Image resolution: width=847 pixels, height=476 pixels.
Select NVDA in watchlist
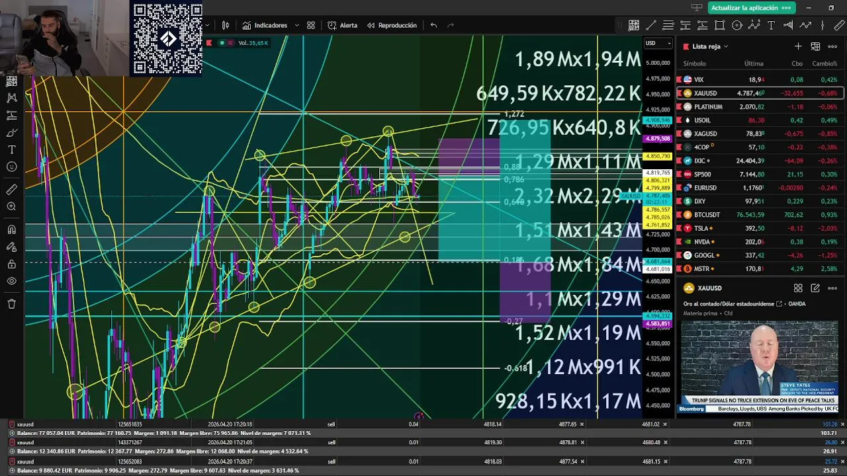pyautogui.click(x=760, y=242)
